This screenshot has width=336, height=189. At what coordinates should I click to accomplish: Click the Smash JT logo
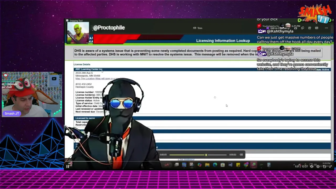tap(315, 14)
